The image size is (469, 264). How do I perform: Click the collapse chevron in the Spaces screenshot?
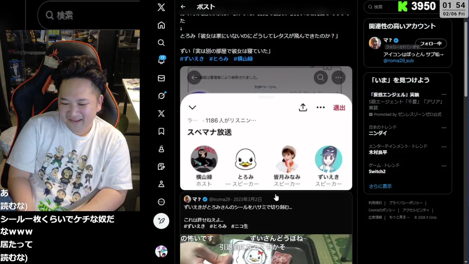[x=192, y=107]
